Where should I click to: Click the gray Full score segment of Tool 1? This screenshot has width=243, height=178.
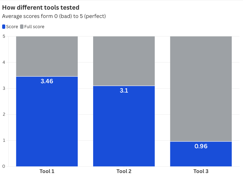coord(47,56)
